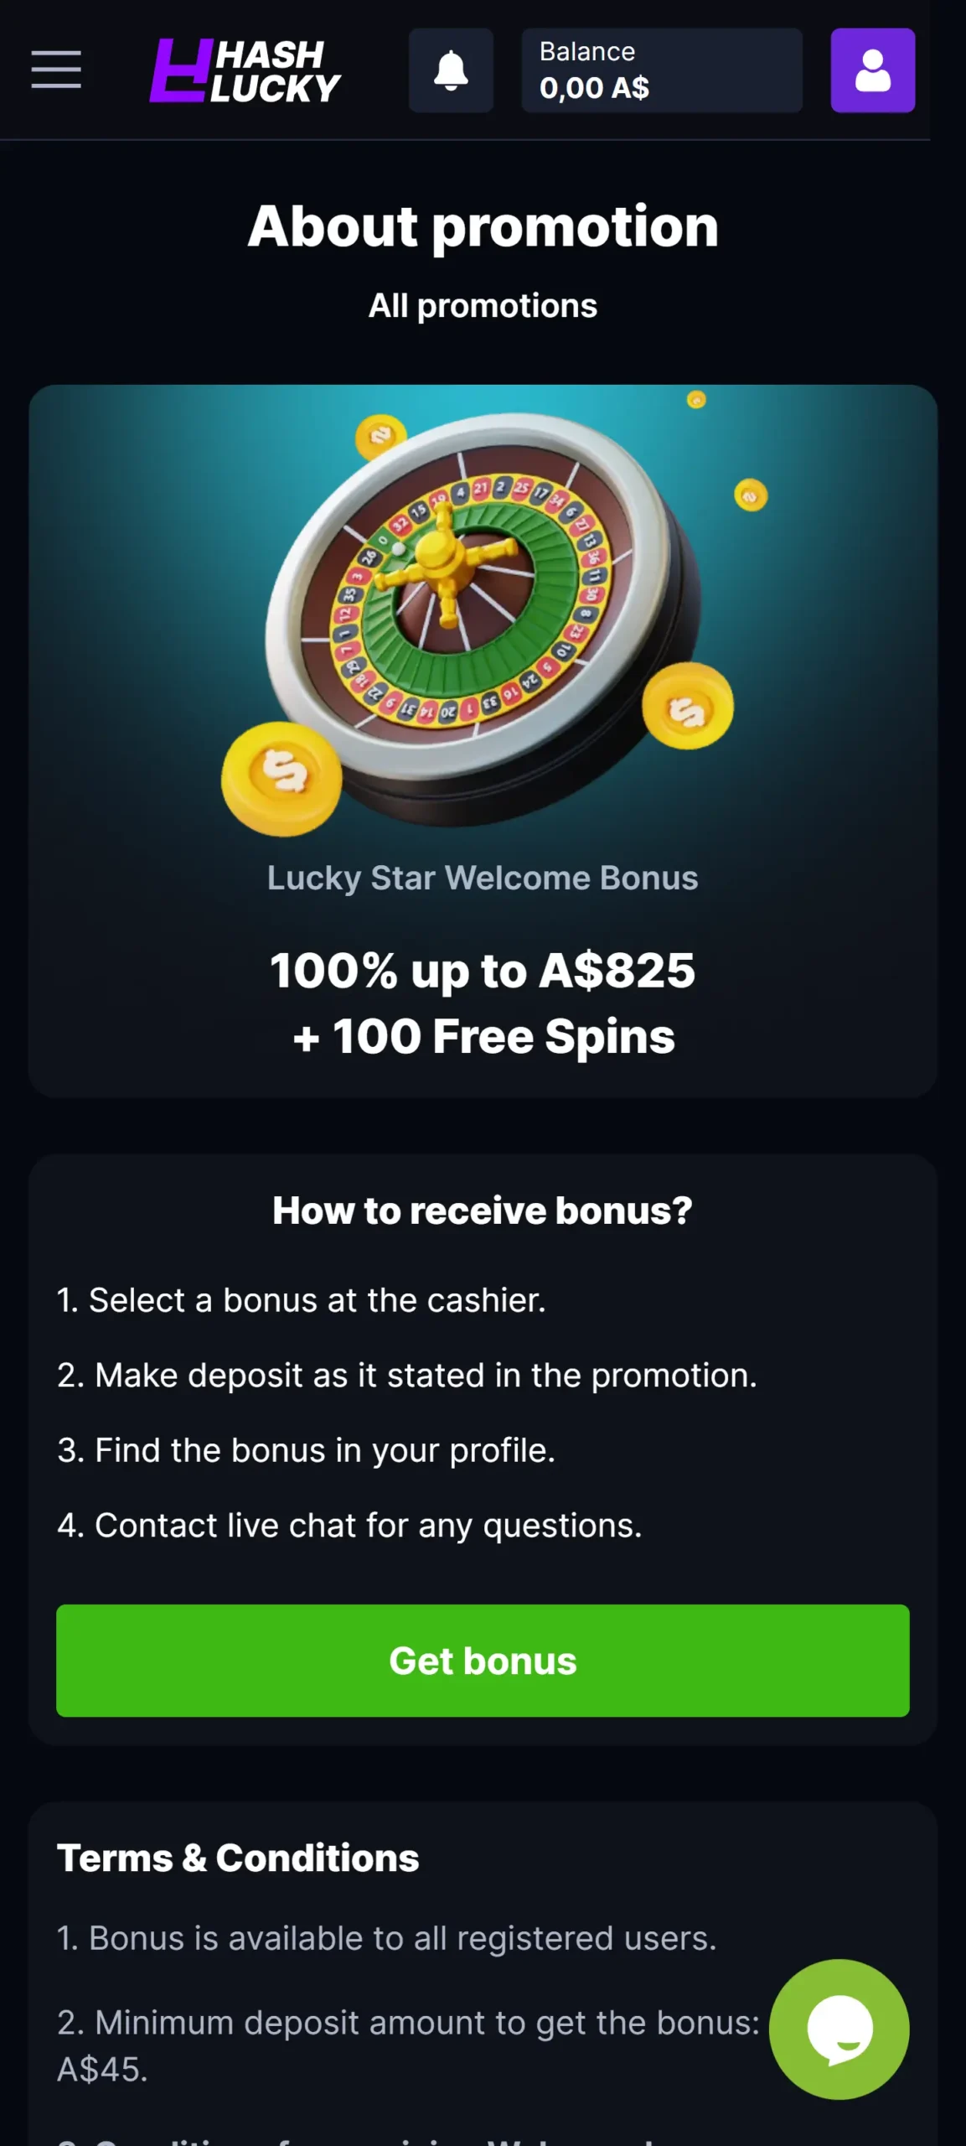Click the large gold dollar coin

282,779
